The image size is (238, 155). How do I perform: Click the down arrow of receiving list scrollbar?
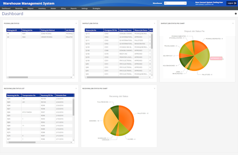coord(73,140)
